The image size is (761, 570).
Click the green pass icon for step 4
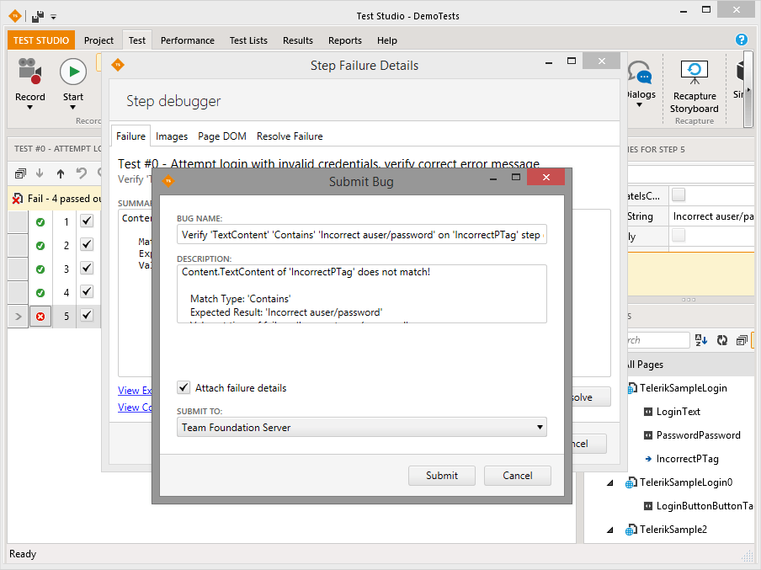(40, 293)
